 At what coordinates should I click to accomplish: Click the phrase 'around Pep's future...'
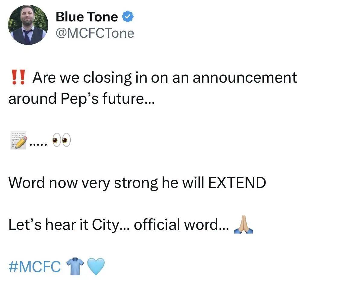tap(82, 99)
